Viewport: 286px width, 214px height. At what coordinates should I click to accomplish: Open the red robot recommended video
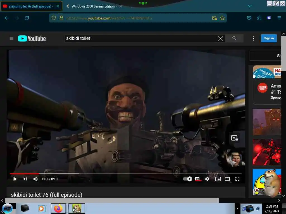coord(267,152)
